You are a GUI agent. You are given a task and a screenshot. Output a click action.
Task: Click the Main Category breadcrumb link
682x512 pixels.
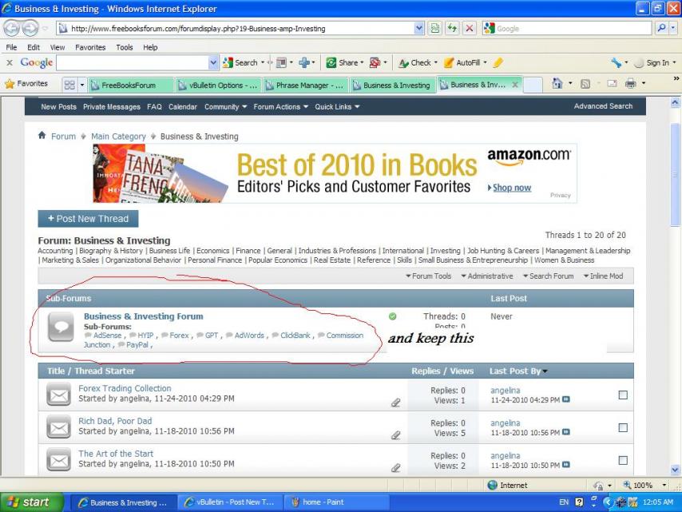tap(118, 136)
